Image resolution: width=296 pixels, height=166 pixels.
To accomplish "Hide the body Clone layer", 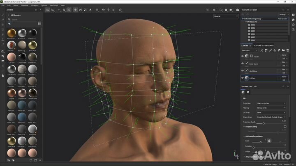I will [x=243, y=64].
